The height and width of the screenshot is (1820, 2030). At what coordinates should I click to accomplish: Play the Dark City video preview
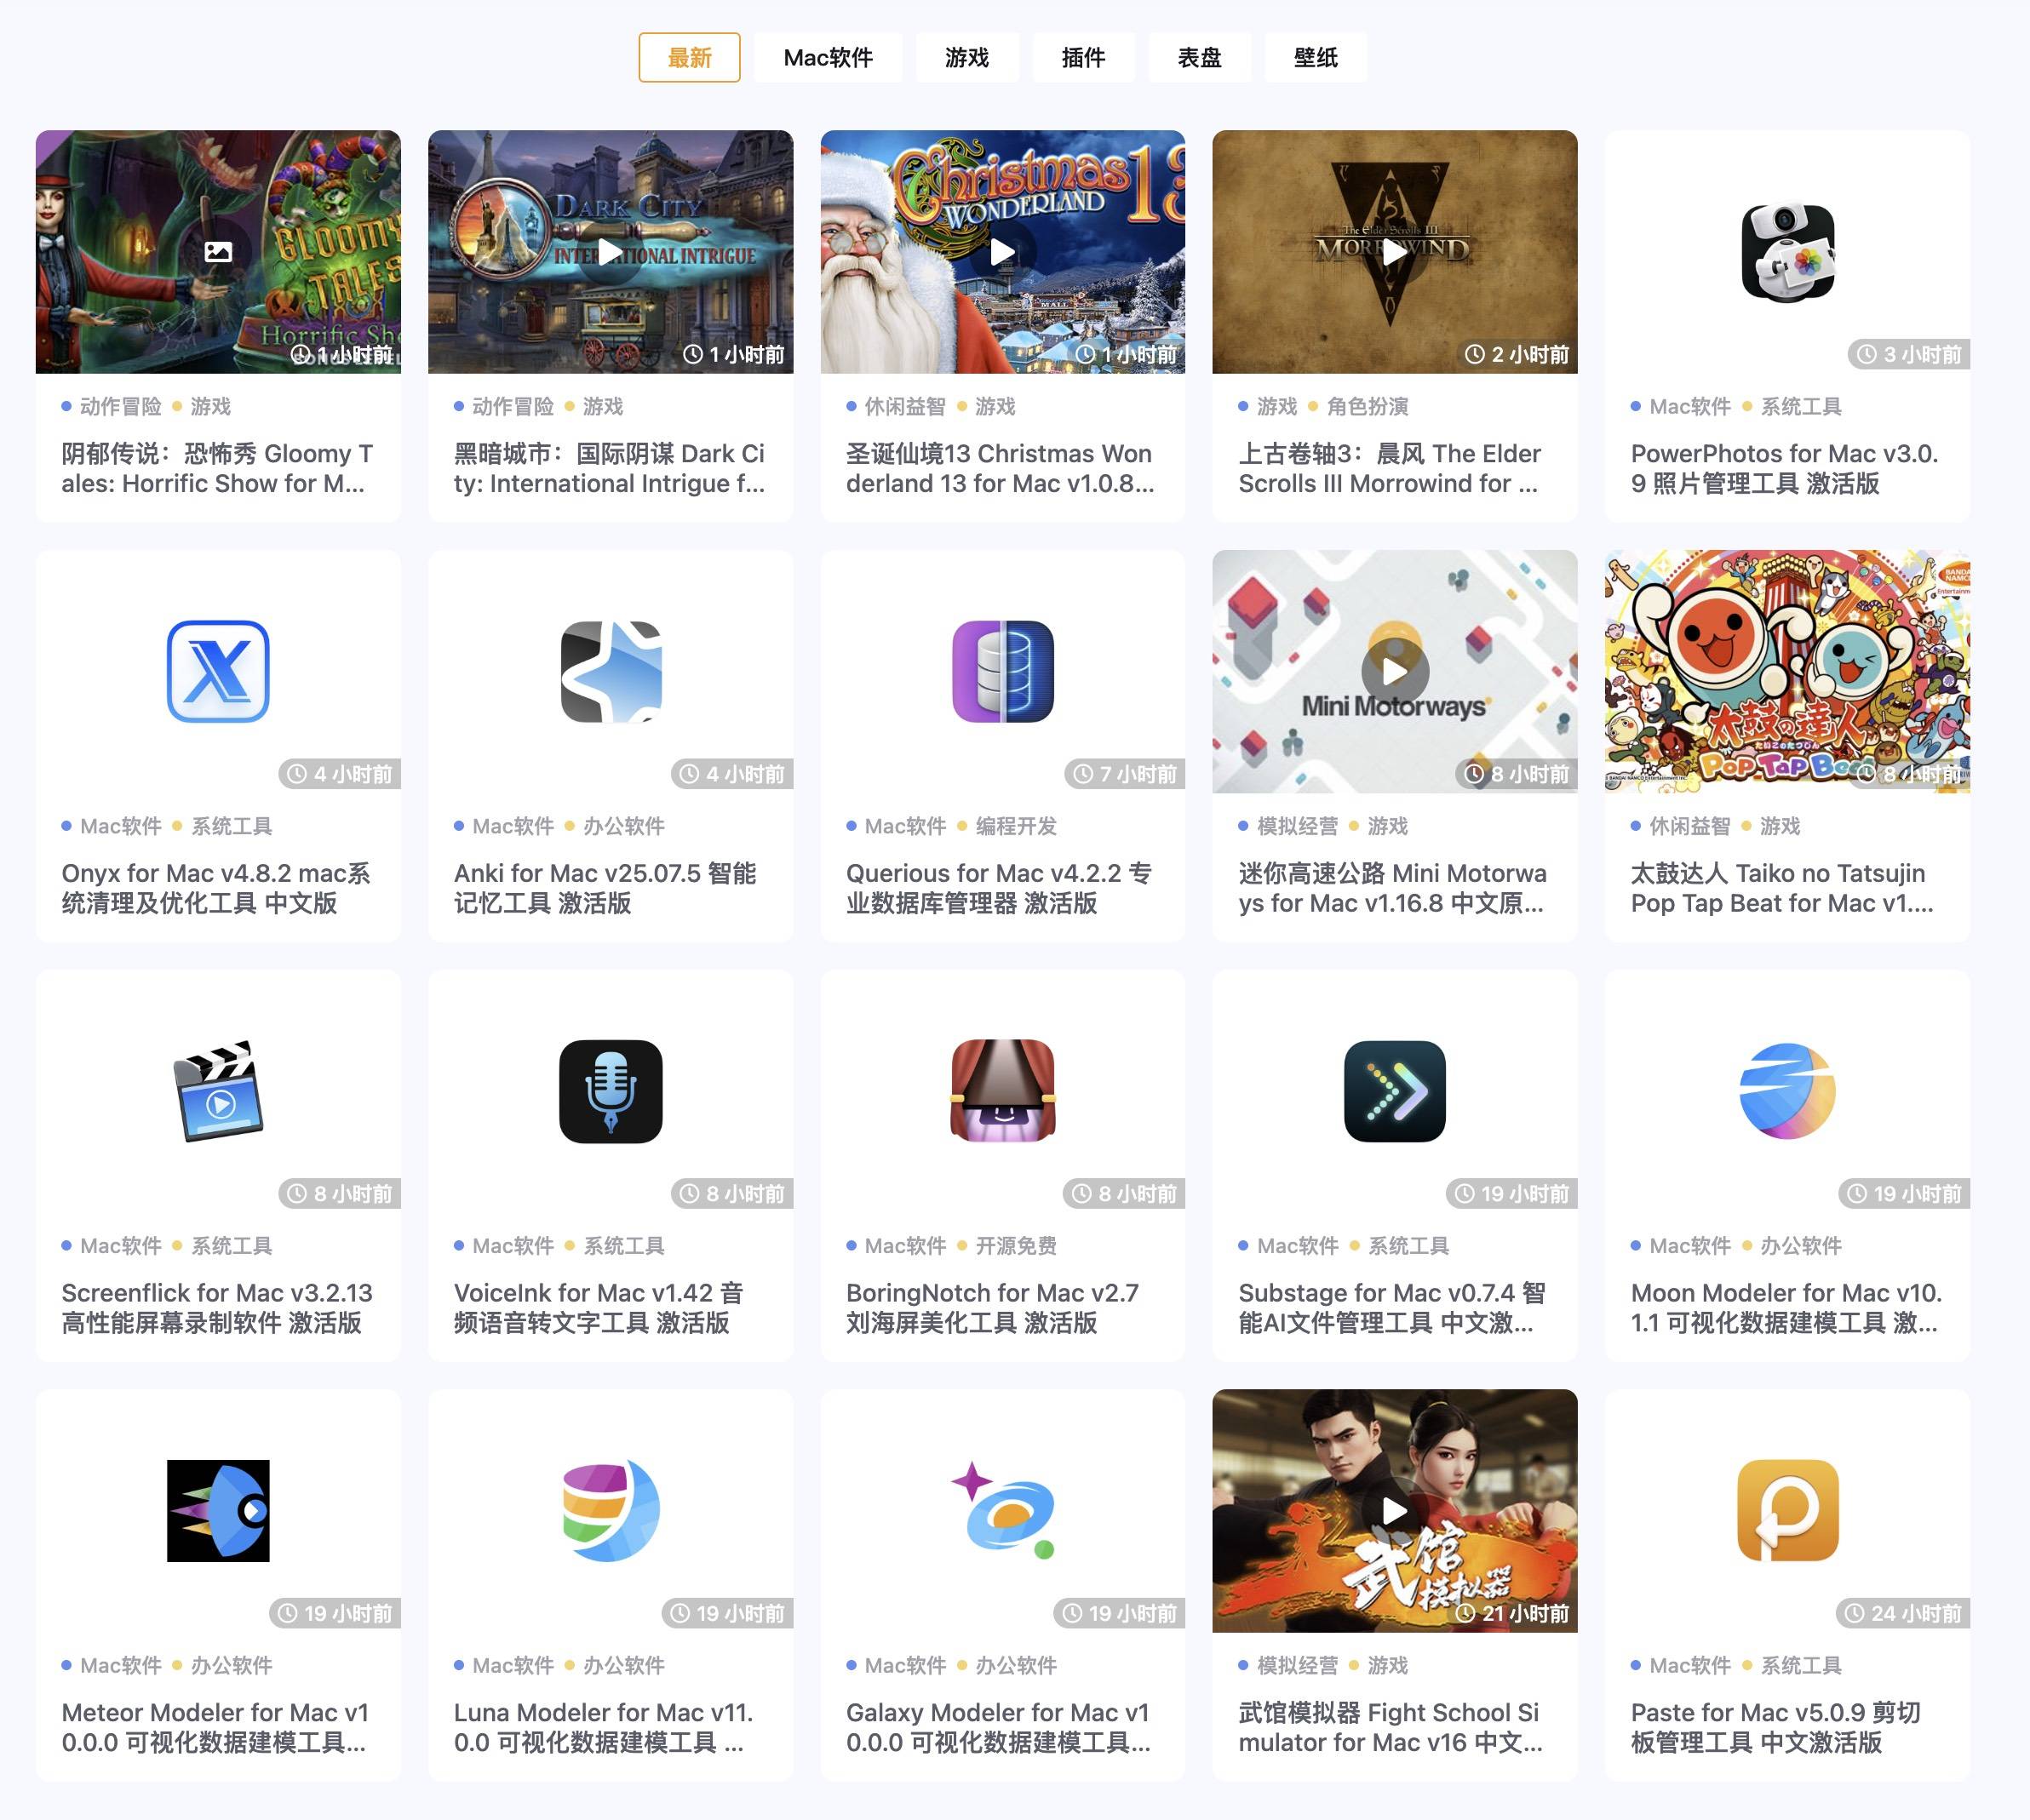611,252
